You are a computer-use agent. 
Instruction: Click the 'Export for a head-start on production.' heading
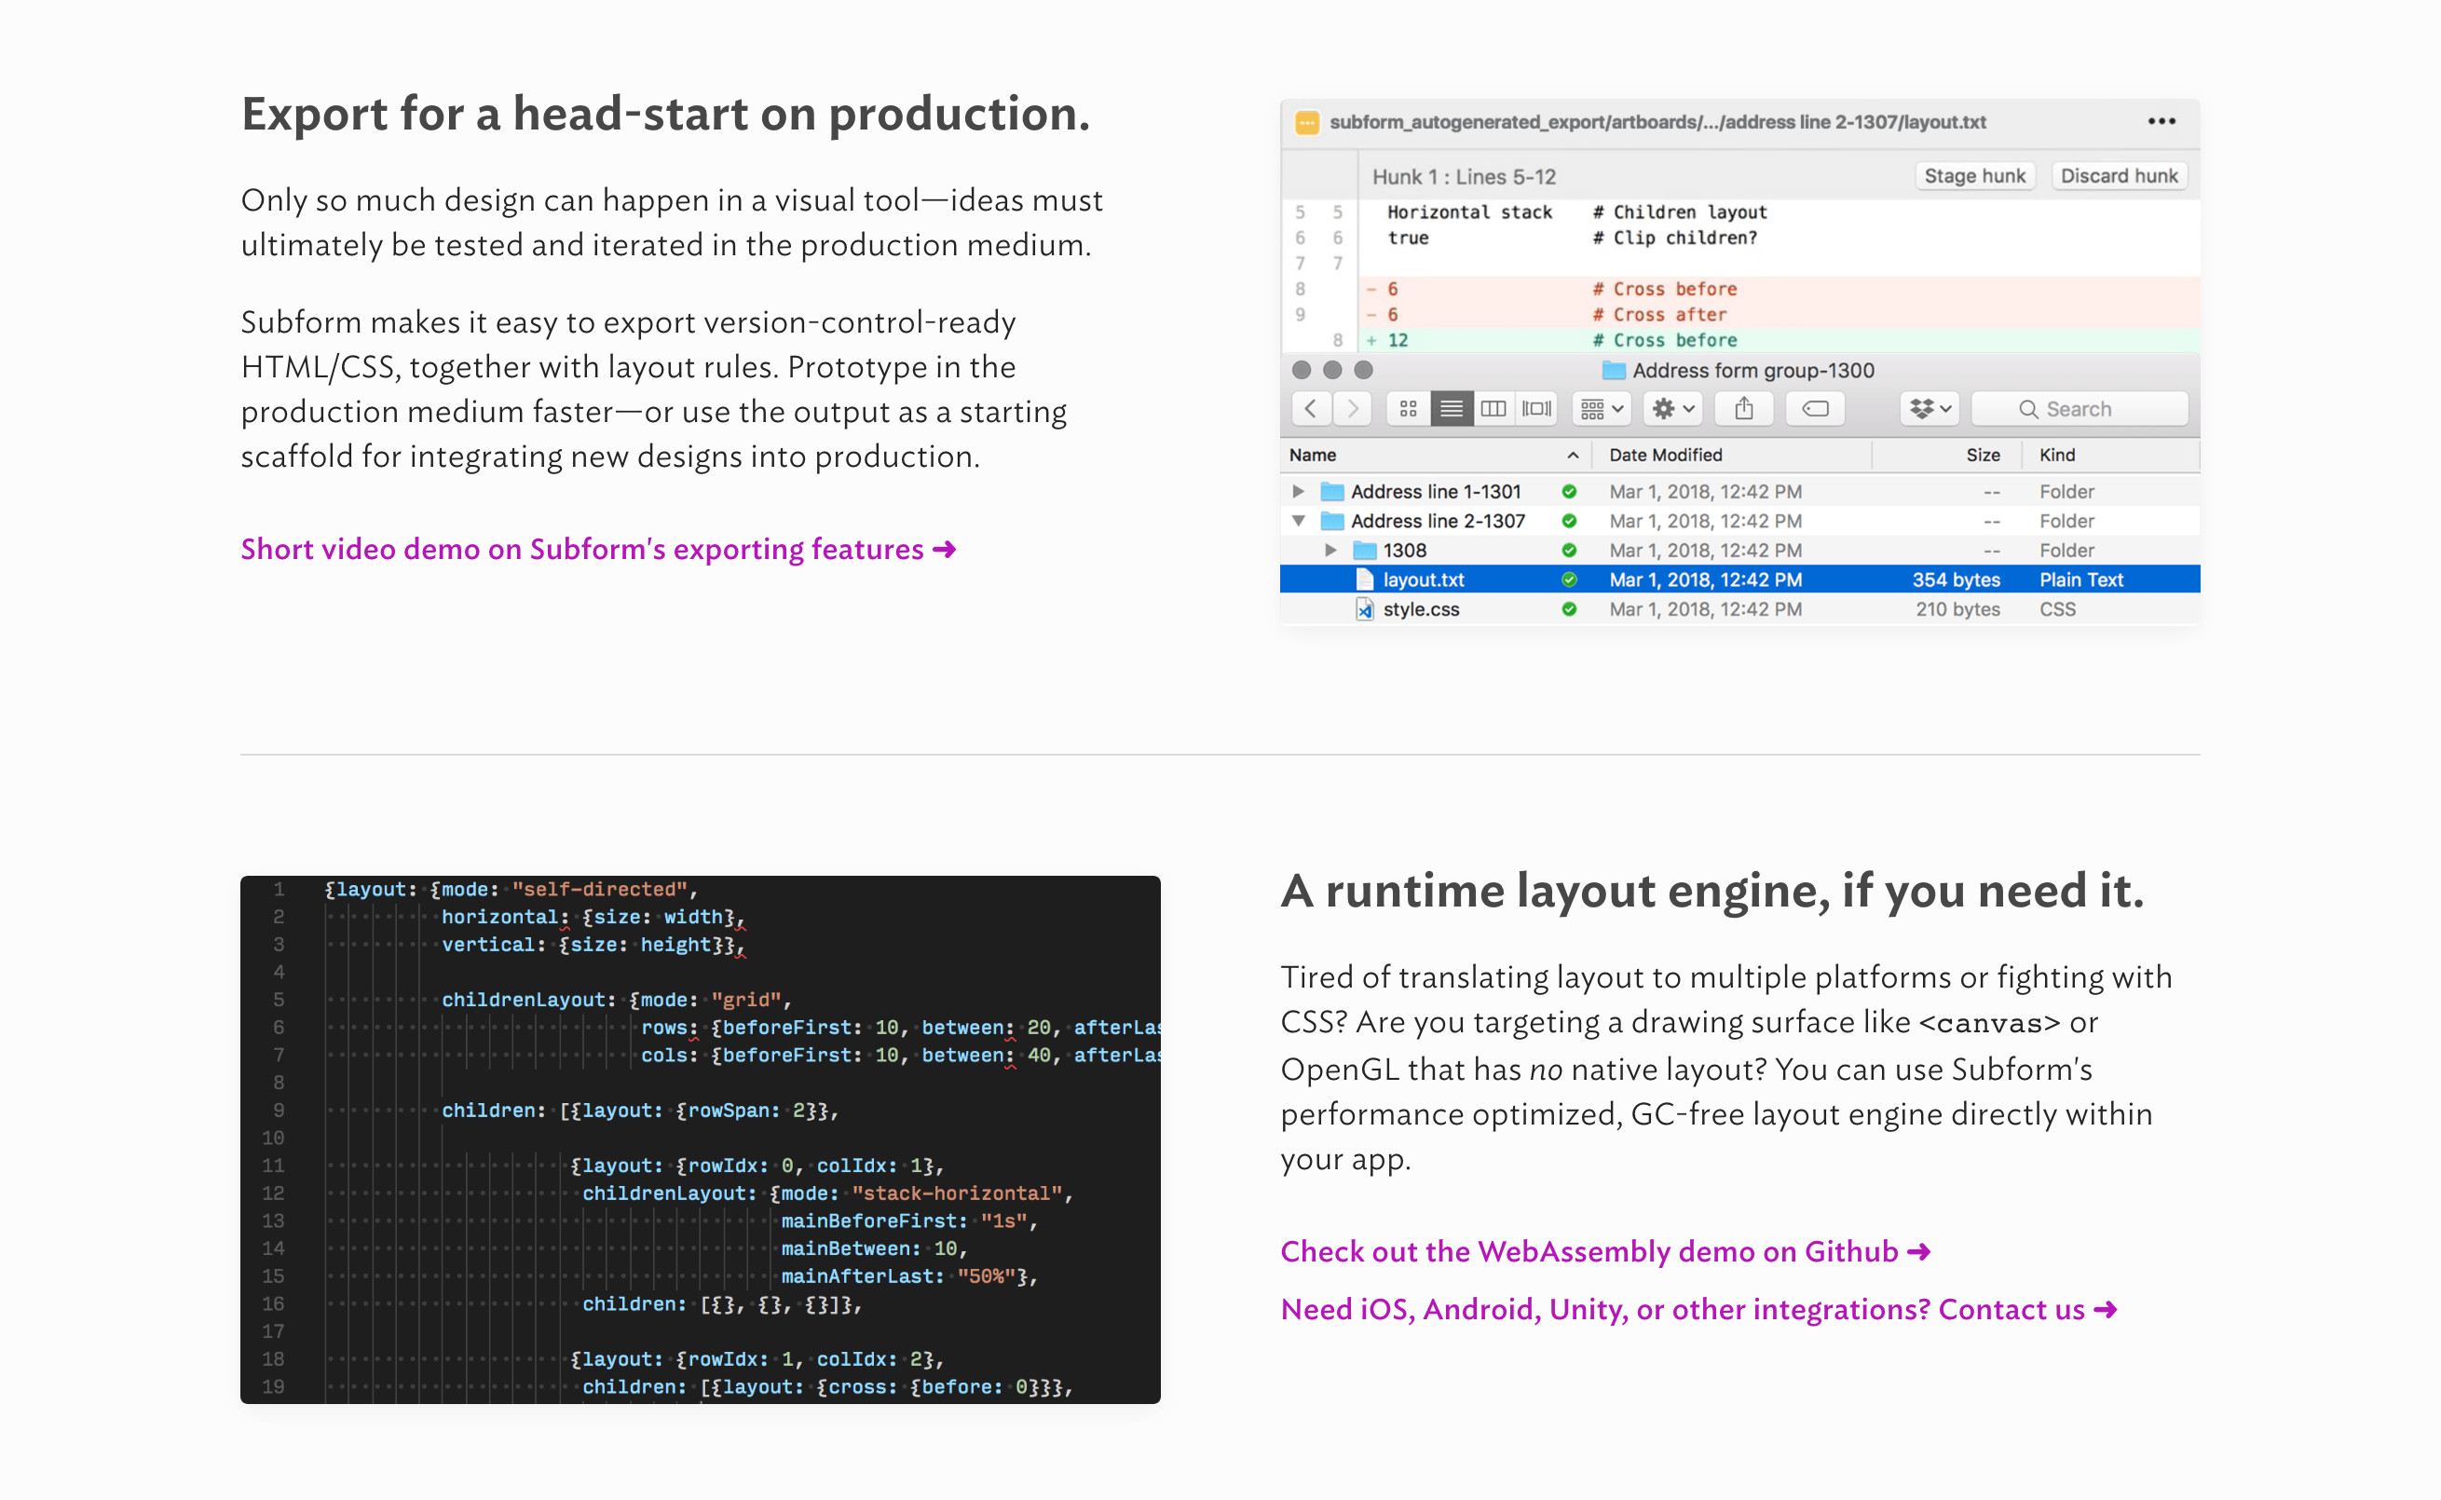665,113
